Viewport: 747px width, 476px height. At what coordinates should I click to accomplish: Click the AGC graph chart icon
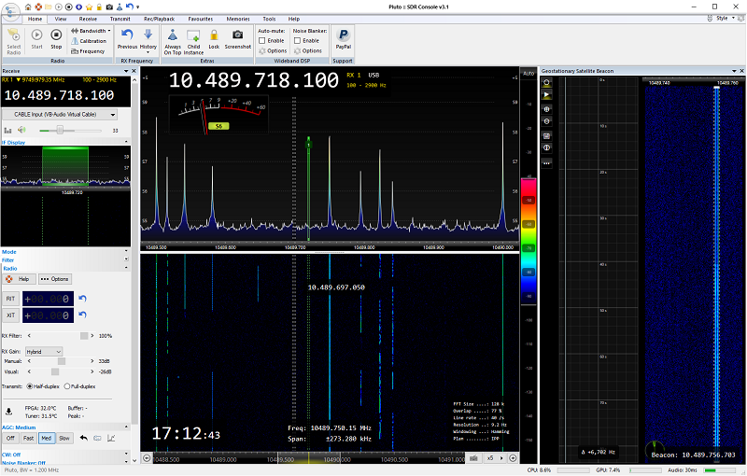pos(111,438)
